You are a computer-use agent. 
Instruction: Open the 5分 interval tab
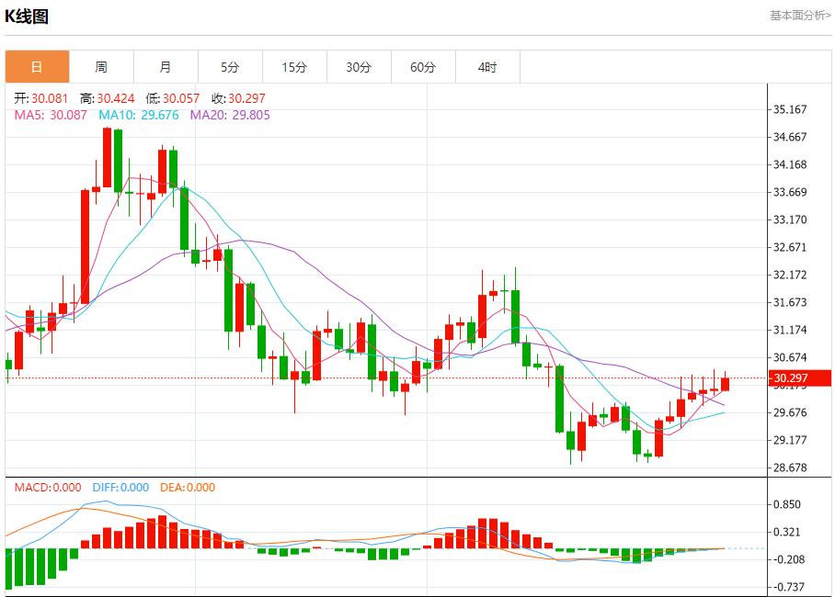click(x=230, y=67)
